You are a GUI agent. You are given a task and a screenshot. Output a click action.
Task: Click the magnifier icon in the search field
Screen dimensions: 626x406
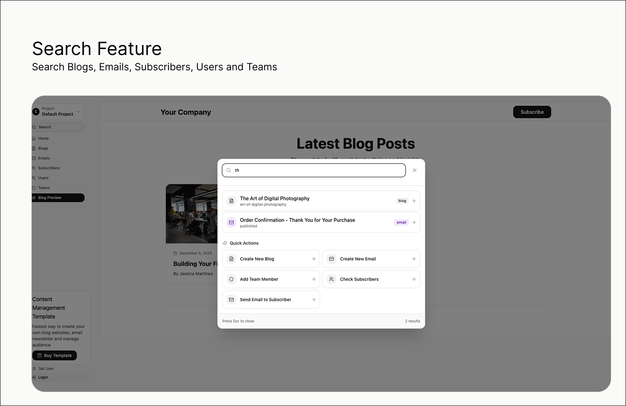(229, 170)
